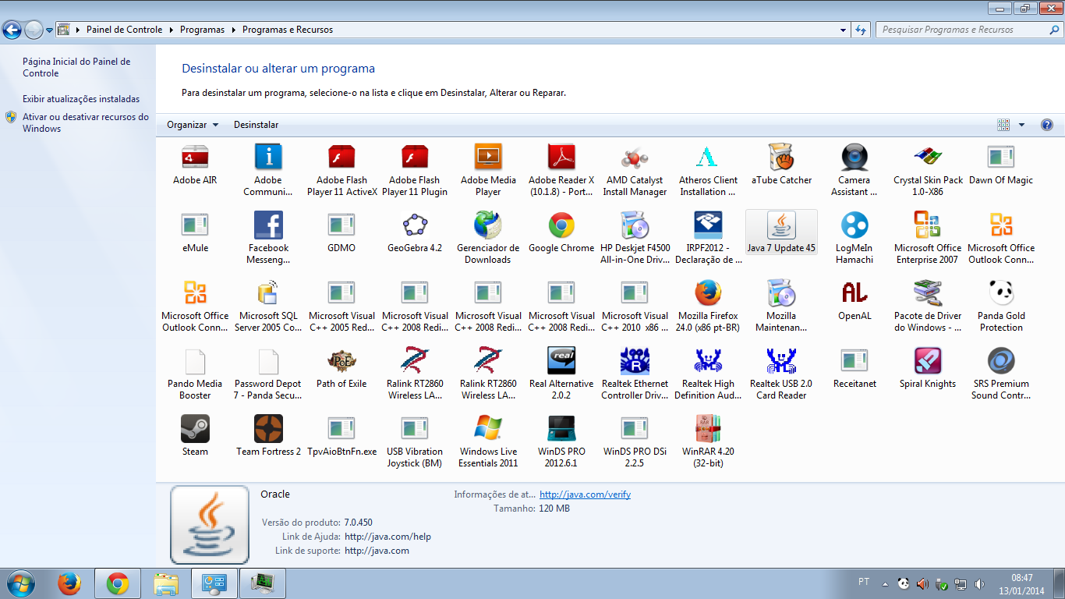Select Windows Live Essentials 2011

(488, 441)
